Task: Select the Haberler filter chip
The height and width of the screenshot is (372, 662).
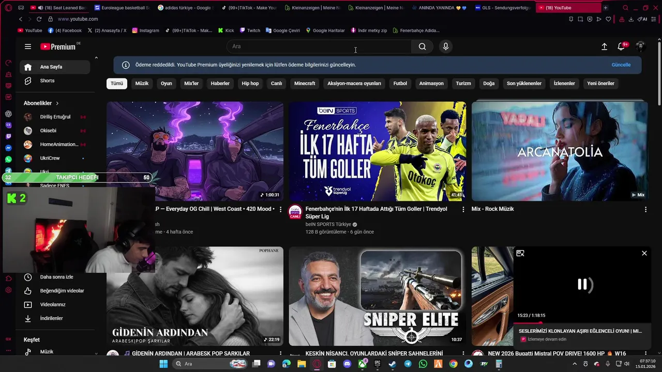Action: tap(220, 84)
